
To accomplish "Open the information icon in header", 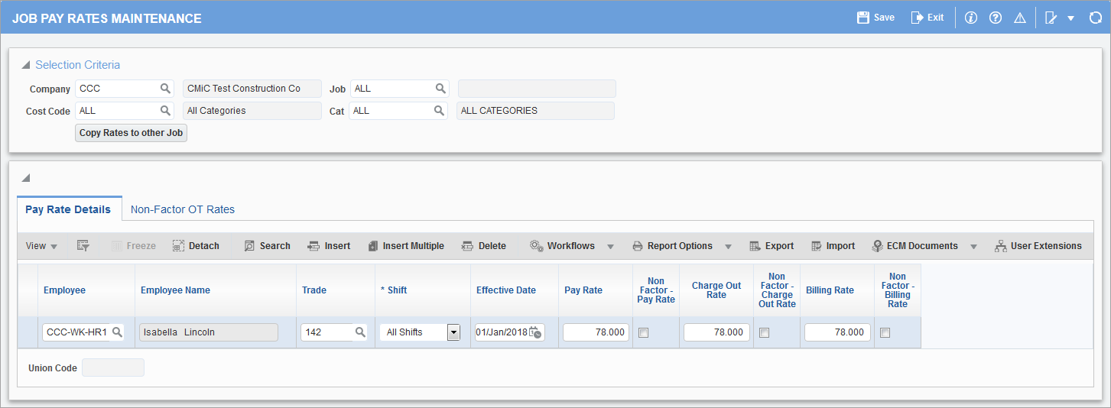I will point(971,18).
